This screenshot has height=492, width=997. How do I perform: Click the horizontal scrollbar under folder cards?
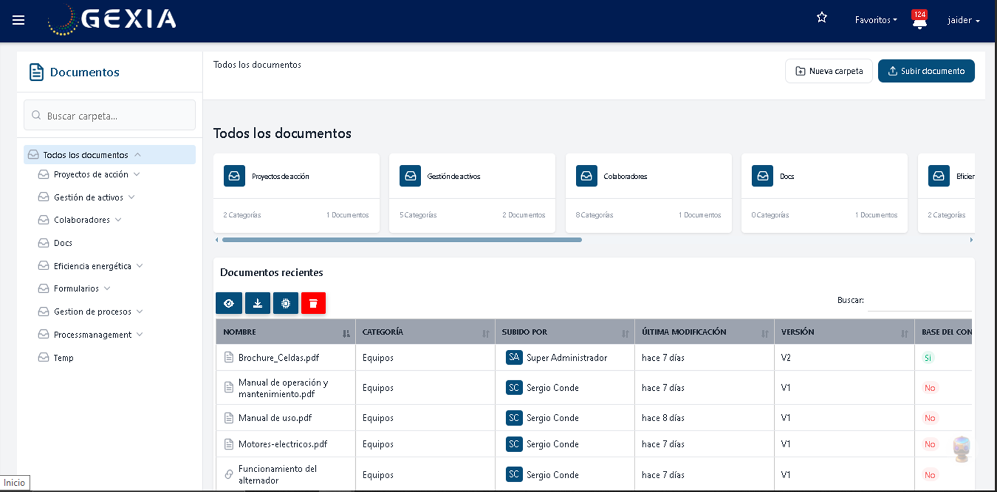tap(402, 240)
